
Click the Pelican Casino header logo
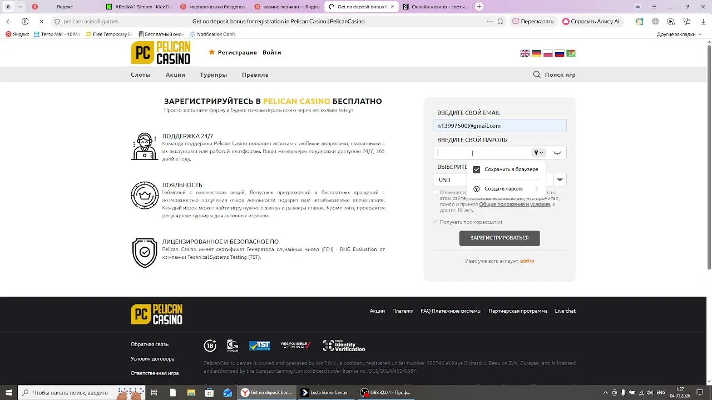tap(160, 53)
